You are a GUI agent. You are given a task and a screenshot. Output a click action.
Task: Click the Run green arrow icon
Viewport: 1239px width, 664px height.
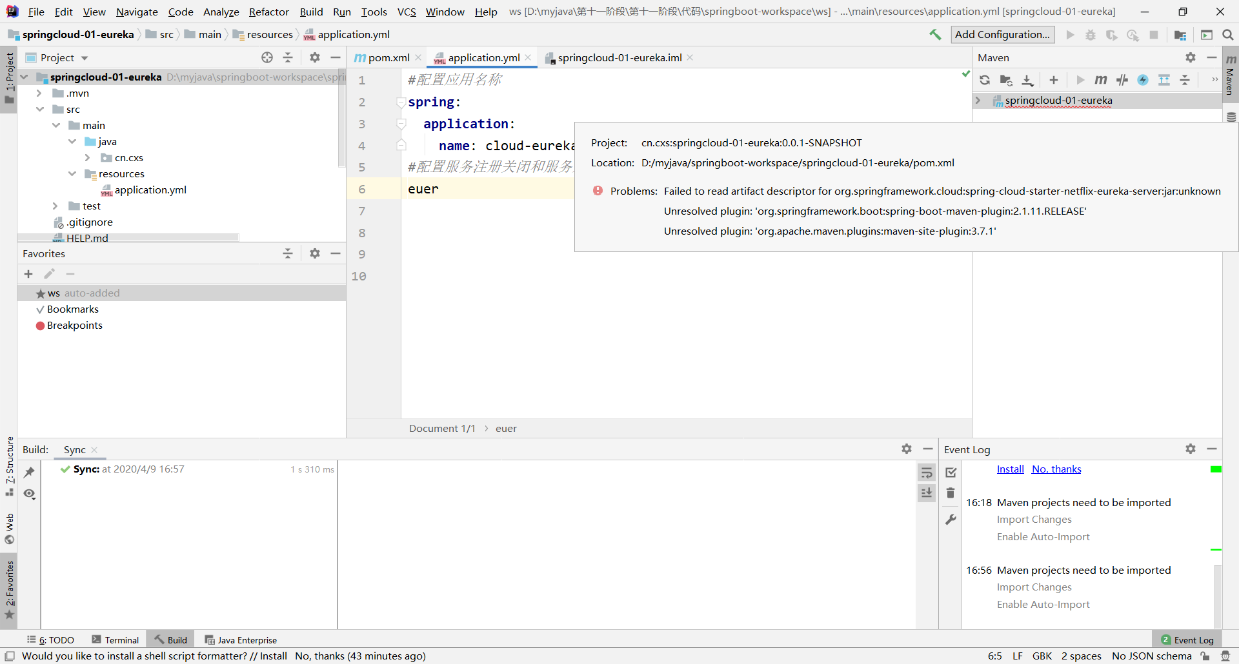1070,35
